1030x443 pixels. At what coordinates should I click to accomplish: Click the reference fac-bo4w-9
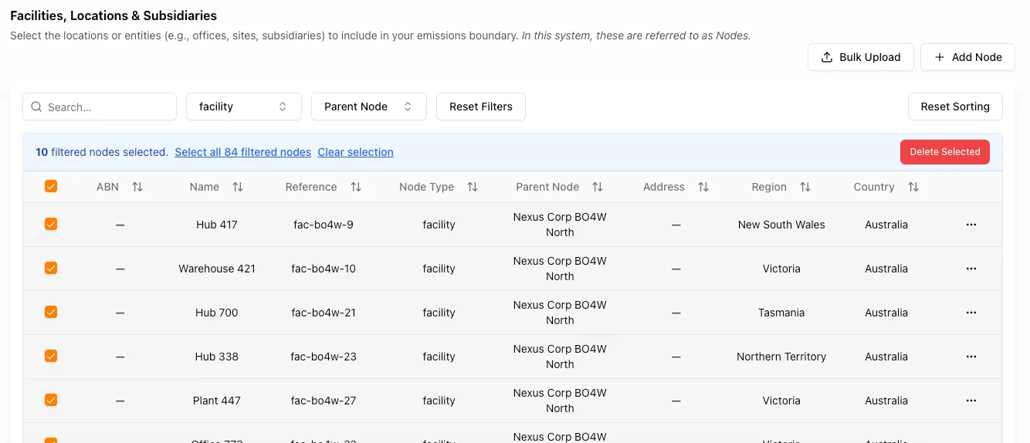click(x=324, y=225)
